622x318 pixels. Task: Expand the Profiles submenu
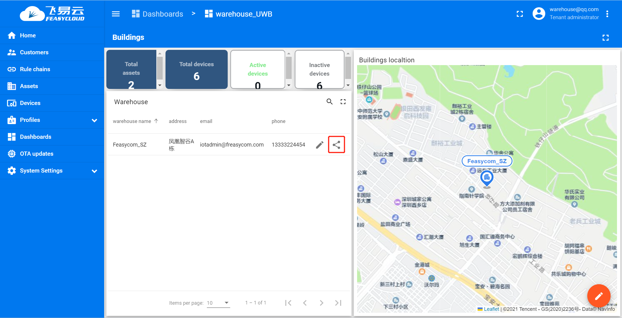coord(94,120)
